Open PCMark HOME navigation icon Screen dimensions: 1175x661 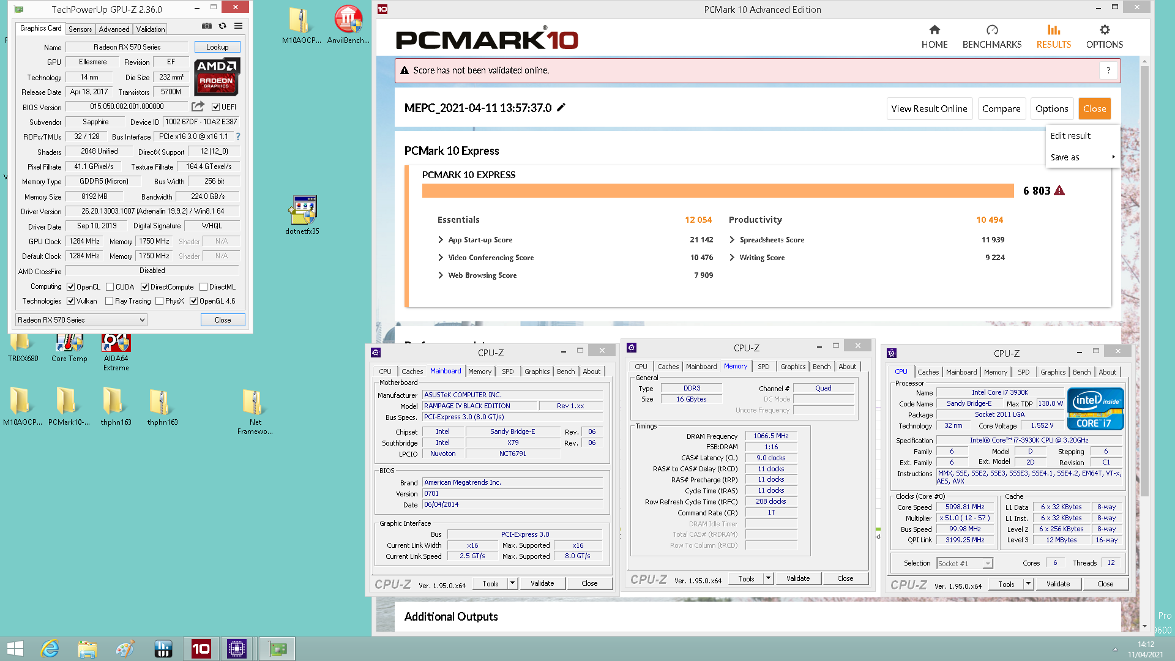click(x=934, y=37)
